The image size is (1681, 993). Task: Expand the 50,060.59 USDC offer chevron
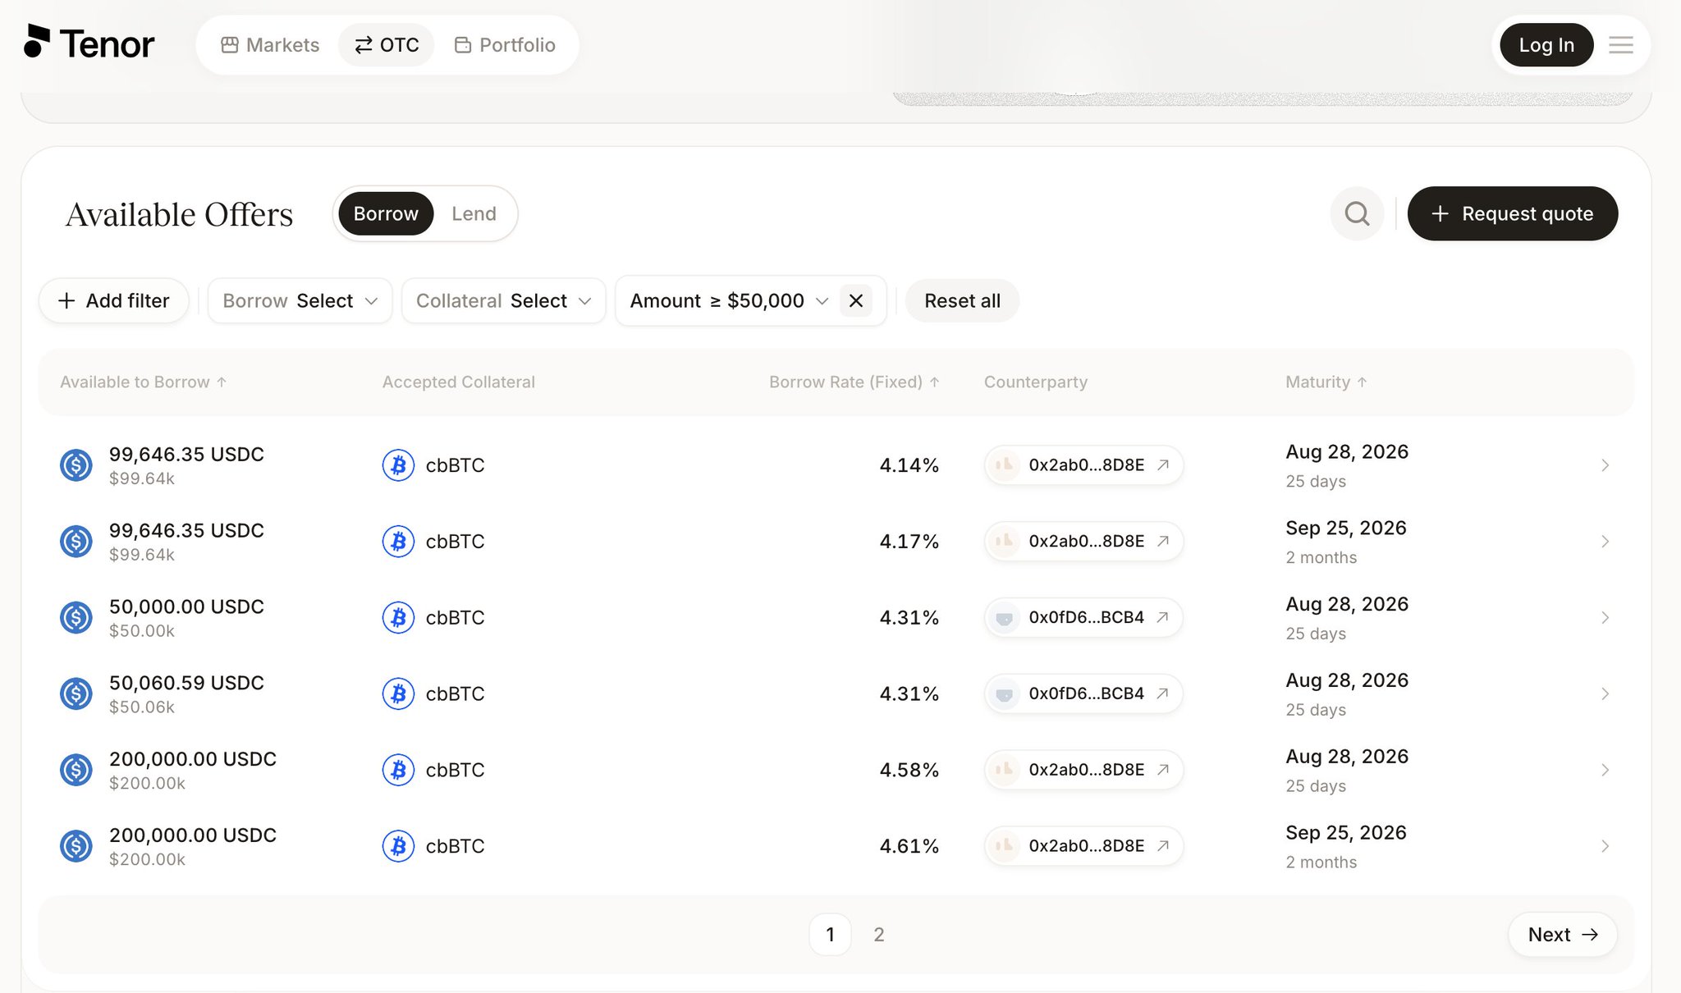(1605, 694)
